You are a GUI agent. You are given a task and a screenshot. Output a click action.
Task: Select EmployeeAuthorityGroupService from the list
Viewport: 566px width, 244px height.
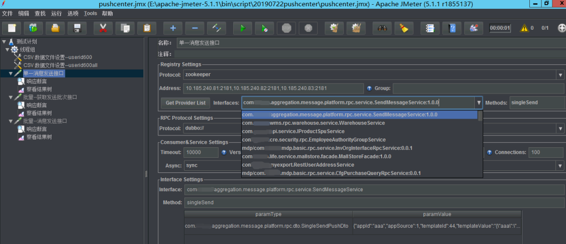[x=360, y=140]
